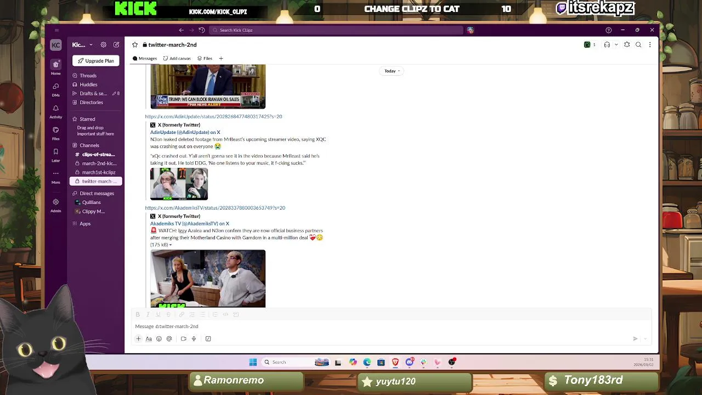Image resolution: width=702 pixels, height=395 pixels.
Task: Open the Add canvas tab
Action: click(x=177, y=58)
